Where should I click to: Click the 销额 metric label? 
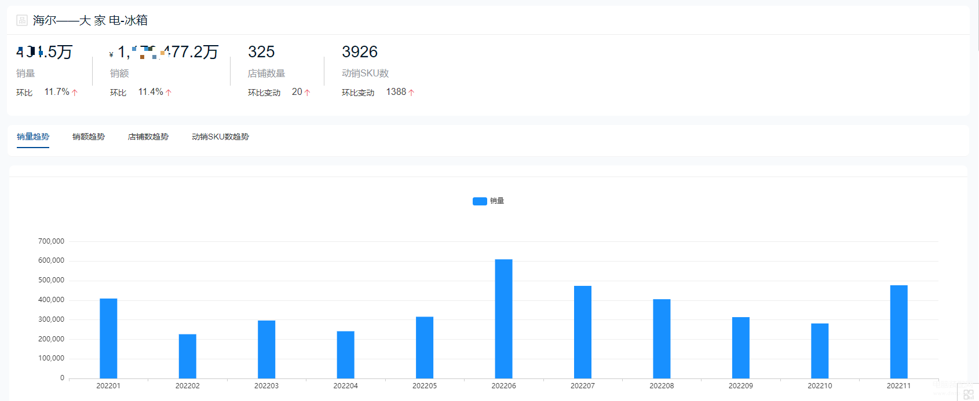[119, 73]
